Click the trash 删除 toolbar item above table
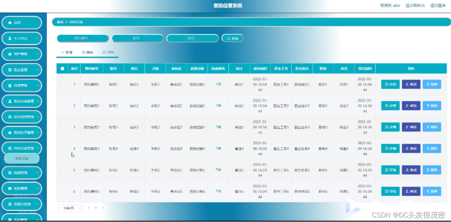This screenshot has height=222, width=451. (87, 53)
